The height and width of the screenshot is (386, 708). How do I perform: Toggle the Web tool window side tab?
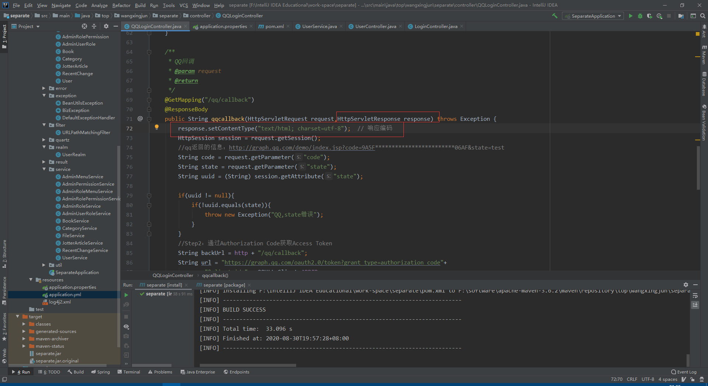point(4,356)
